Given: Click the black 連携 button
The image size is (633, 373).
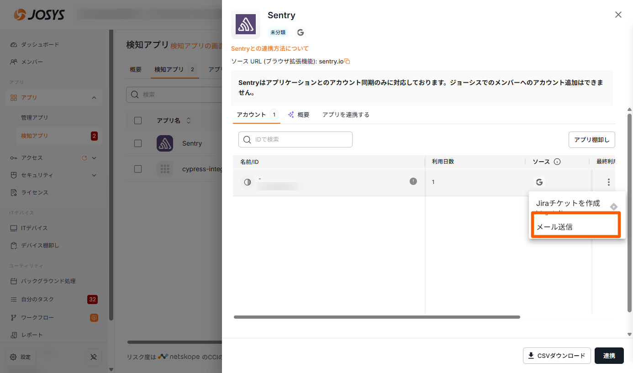Looking at the screenshot, I should pos(609,356).
